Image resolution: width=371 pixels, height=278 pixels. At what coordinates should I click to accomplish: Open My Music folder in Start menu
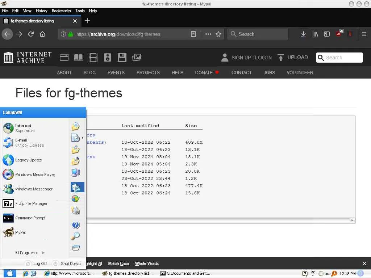[75, 161]
